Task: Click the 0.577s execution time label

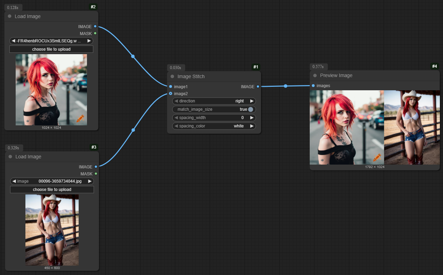Action: tap(318, 66)
